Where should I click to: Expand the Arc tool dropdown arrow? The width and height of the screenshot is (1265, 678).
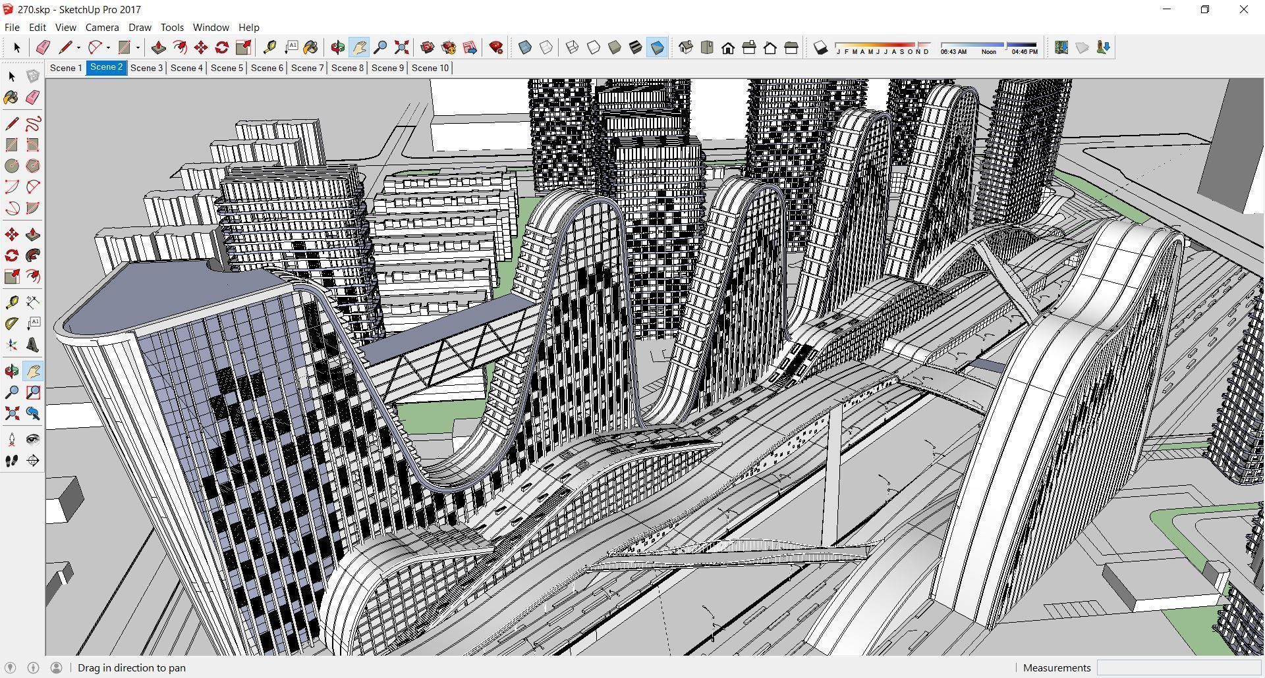click(108, 47)
